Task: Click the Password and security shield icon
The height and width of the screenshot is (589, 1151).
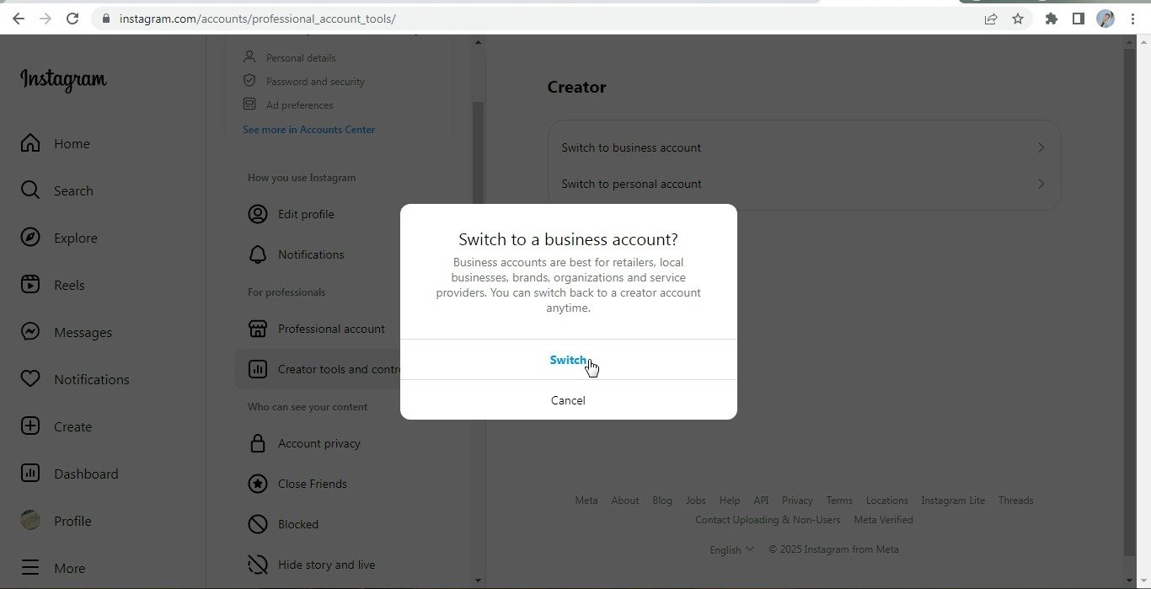Action: point(249,81)
